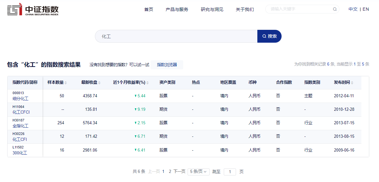
Task: Sort by 样本数量 column sort icon
Action: point(66,83)
